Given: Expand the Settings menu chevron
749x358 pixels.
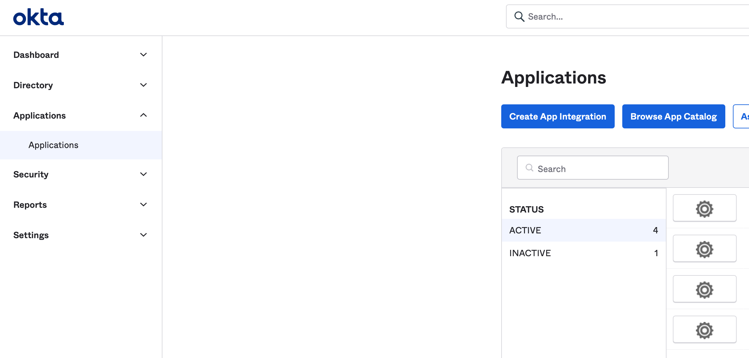Looking at the screenshot, I should click(143, 235).
